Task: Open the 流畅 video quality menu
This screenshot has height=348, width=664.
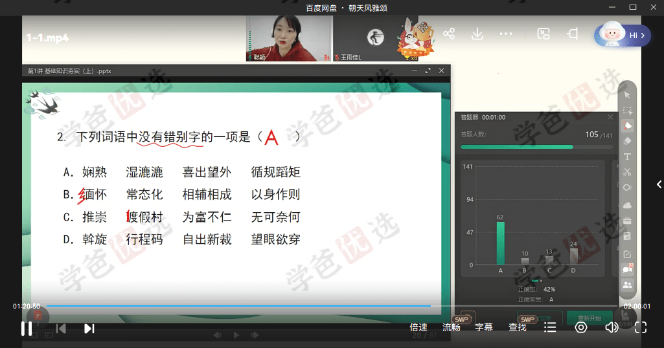Action: 451,327
